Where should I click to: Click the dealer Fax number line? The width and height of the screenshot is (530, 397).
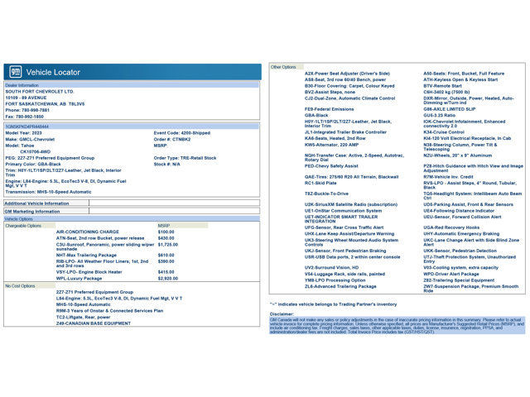click(x=24, y=117)
